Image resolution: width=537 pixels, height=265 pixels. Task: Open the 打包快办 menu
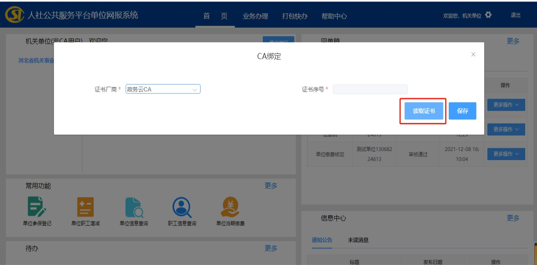click(x=295, y=16)
